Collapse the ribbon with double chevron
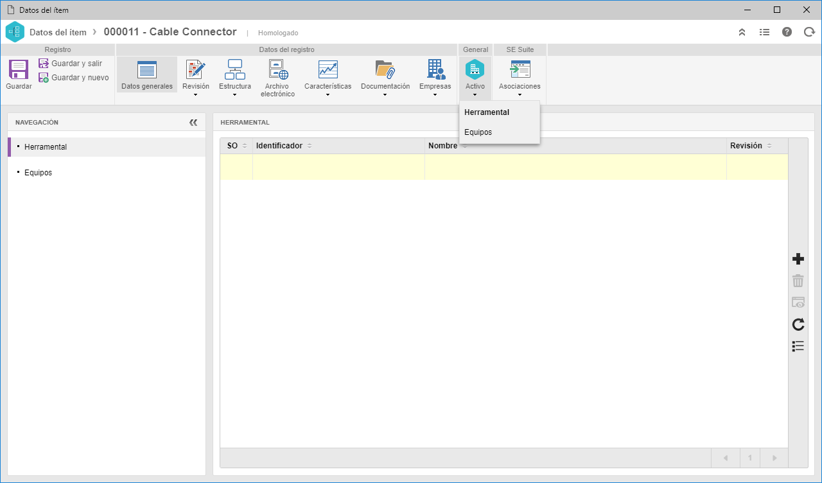The height and width of the screenshot is (483, 822). pyautogui.click(x=742, y=32)
